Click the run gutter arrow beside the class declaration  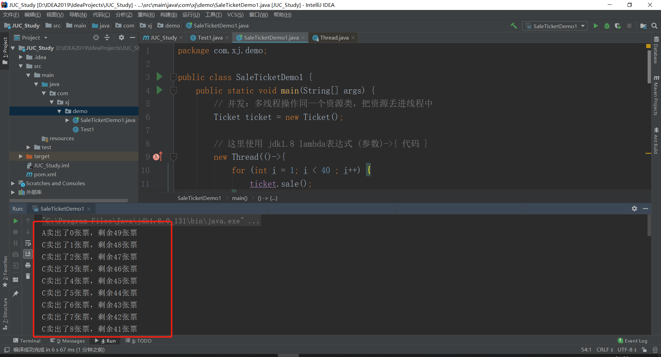[159, 77]
